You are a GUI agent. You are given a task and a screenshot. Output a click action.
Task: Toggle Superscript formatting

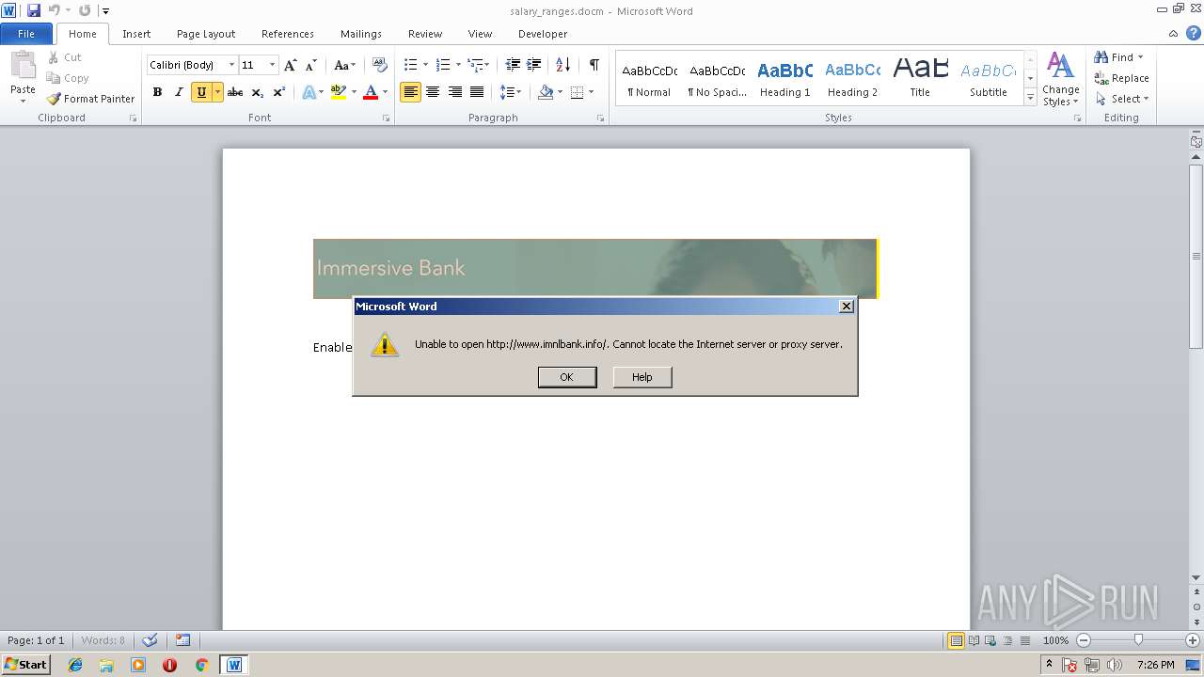click(x=279, y=92)
